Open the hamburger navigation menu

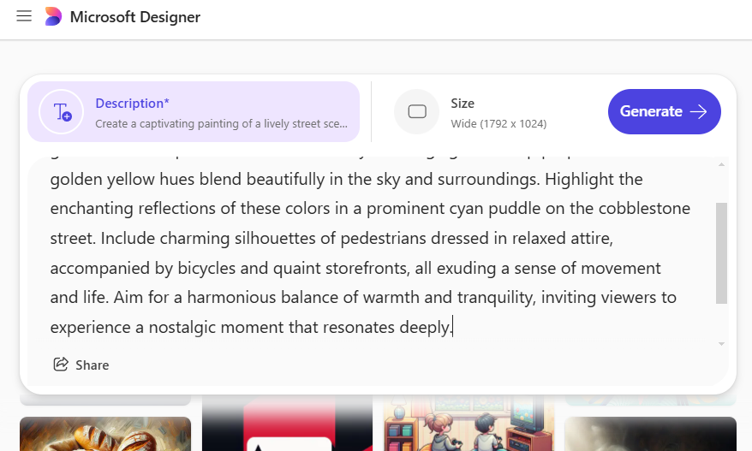click(x=24, y=16)
